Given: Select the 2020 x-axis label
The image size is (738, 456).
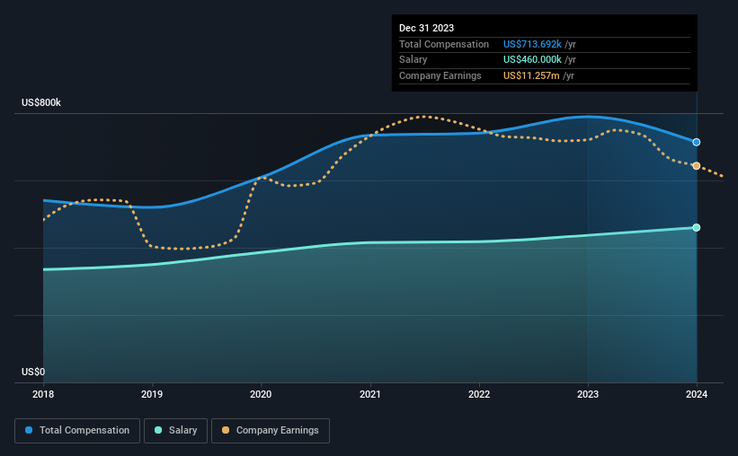Looking at the screenshot, I should click(261, 394).
